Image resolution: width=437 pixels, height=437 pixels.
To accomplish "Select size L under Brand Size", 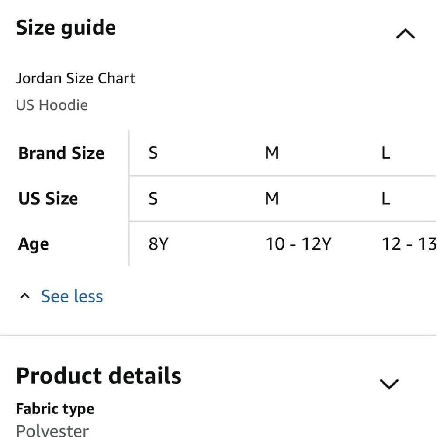I will click(386, 153).
